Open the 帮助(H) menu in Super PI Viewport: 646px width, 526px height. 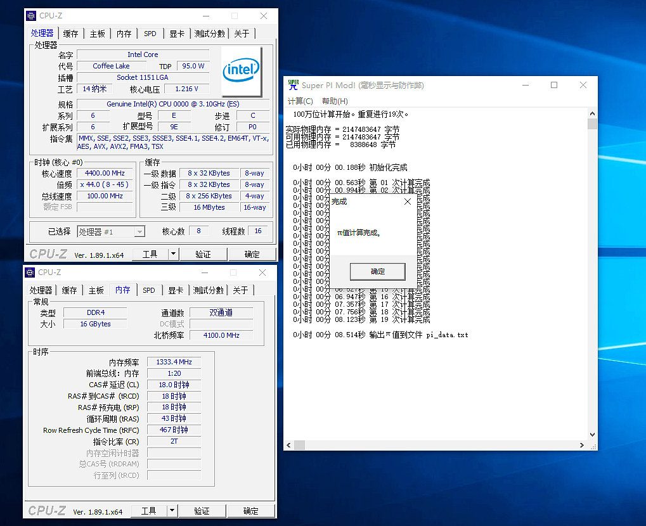click(335, 101)
